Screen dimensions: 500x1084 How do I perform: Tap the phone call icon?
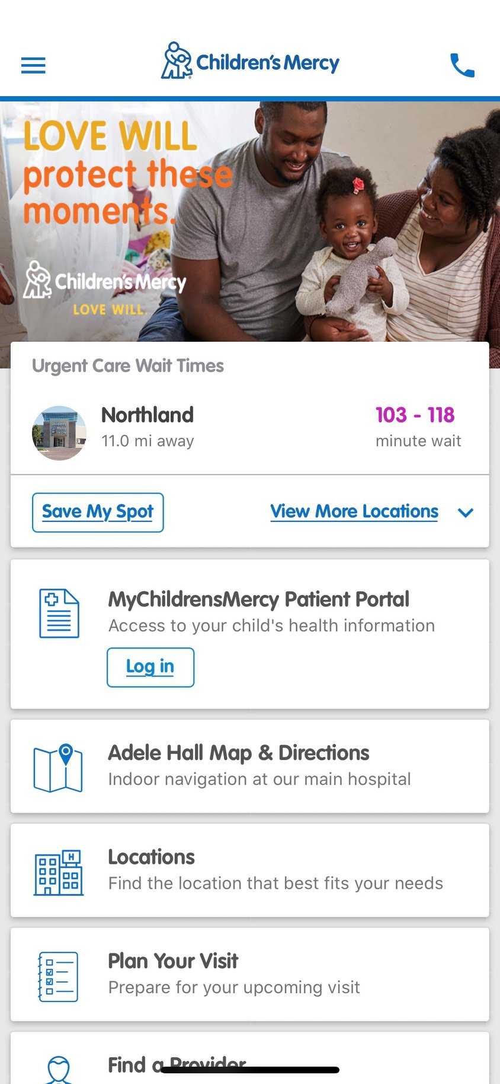coord(462,65)
